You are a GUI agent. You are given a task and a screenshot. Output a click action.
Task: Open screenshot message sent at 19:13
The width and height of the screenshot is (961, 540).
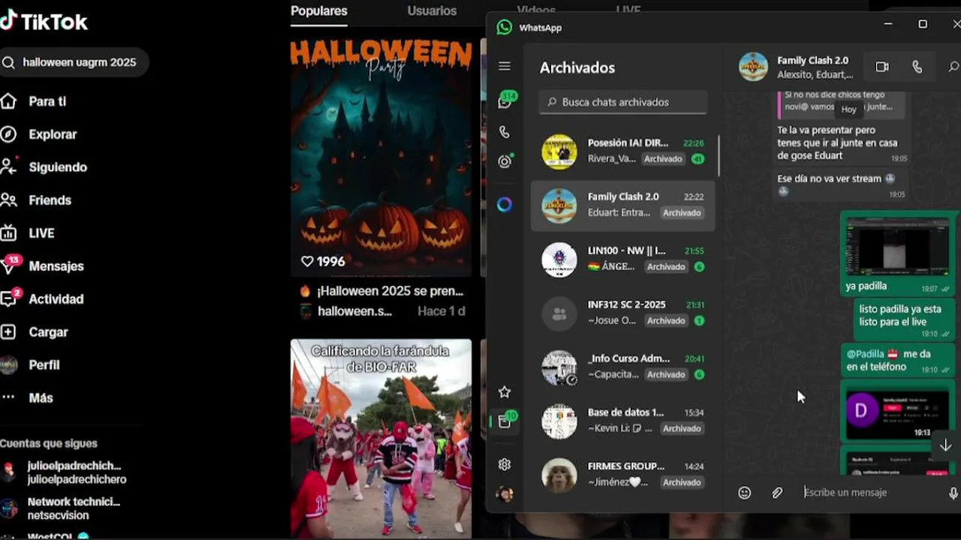point(897,414)
